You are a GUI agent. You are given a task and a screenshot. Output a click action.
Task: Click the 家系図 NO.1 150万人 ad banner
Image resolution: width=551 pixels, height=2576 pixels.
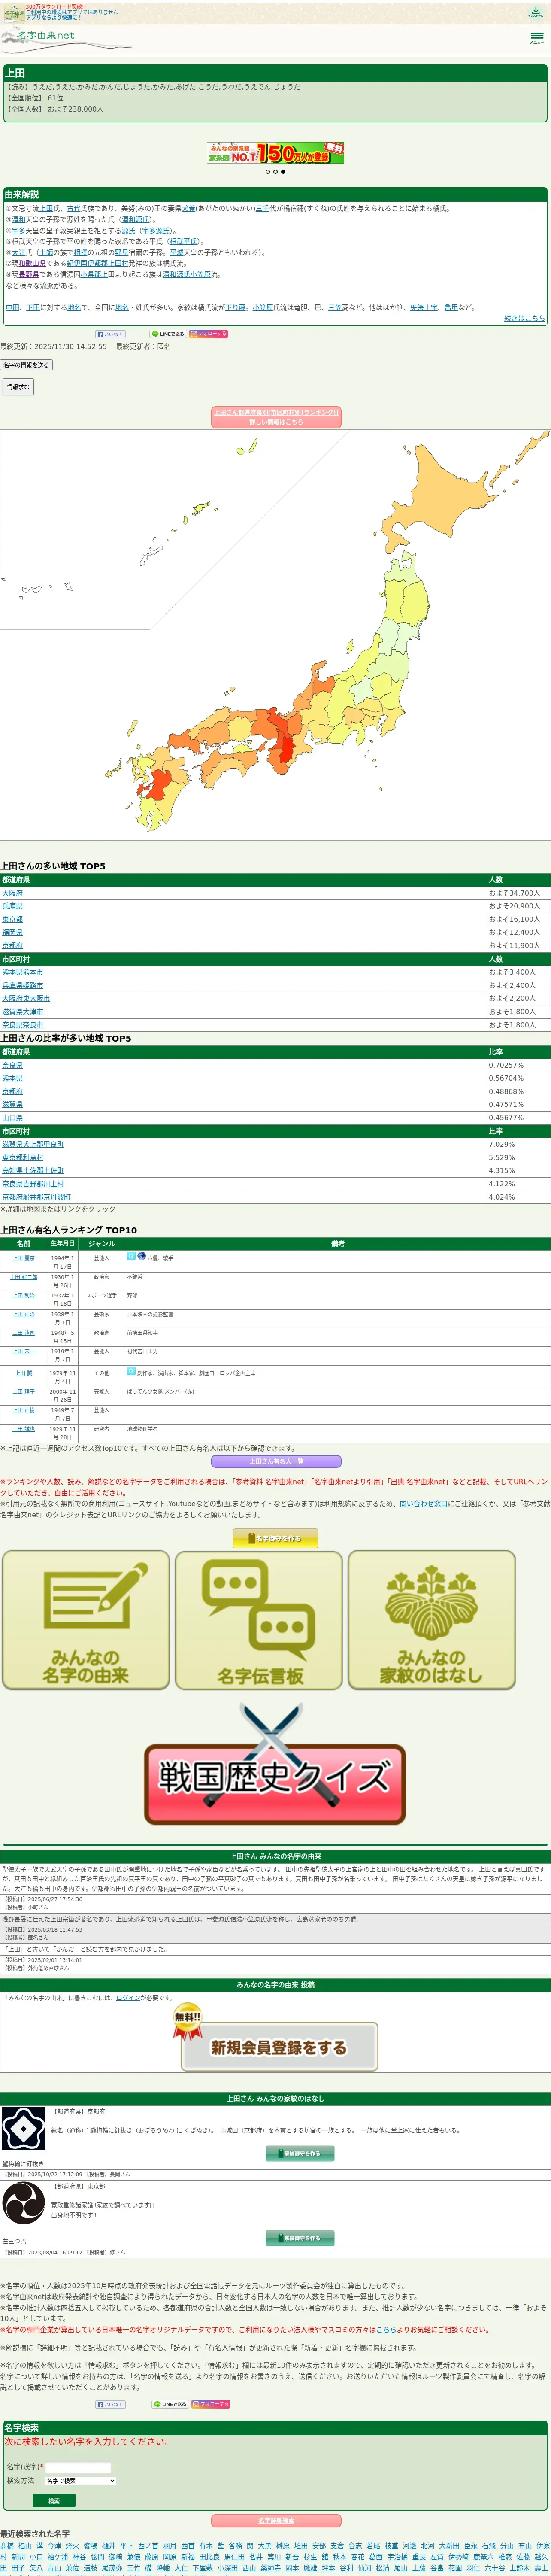(x=275, y=153)
